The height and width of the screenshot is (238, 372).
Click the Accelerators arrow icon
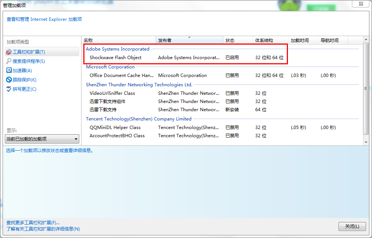[x=9, y=70]
